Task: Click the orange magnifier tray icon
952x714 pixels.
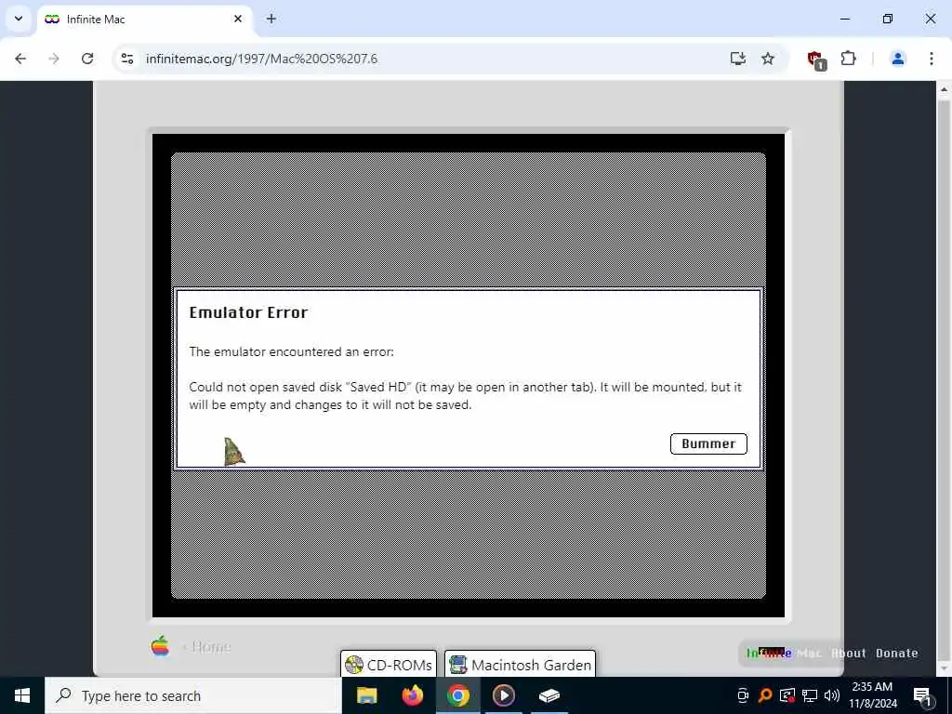Action: [x=765, y=695]
